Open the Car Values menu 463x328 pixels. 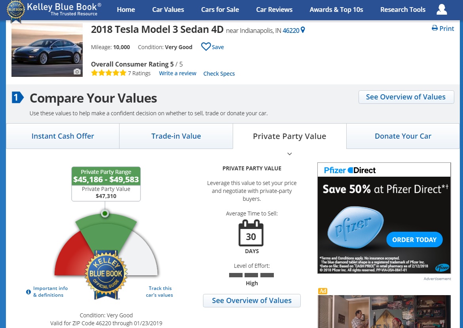coord(168,10)
